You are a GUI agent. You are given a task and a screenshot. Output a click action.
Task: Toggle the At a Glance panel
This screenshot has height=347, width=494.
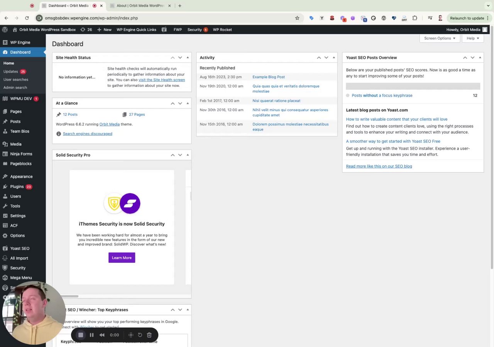[188, 103]
